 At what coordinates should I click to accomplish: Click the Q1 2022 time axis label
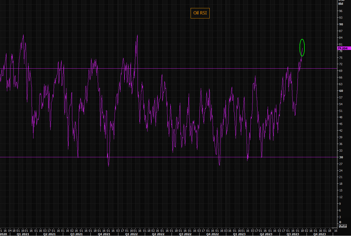[x=131, y=234]
